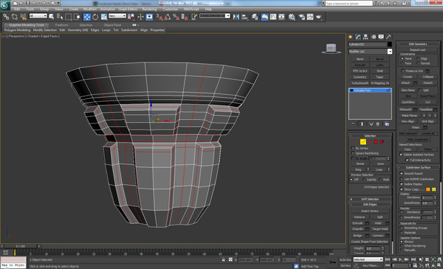443x269 pixels.
Task: Switch to the Object Paint ribbon tab
Action: 112,25
